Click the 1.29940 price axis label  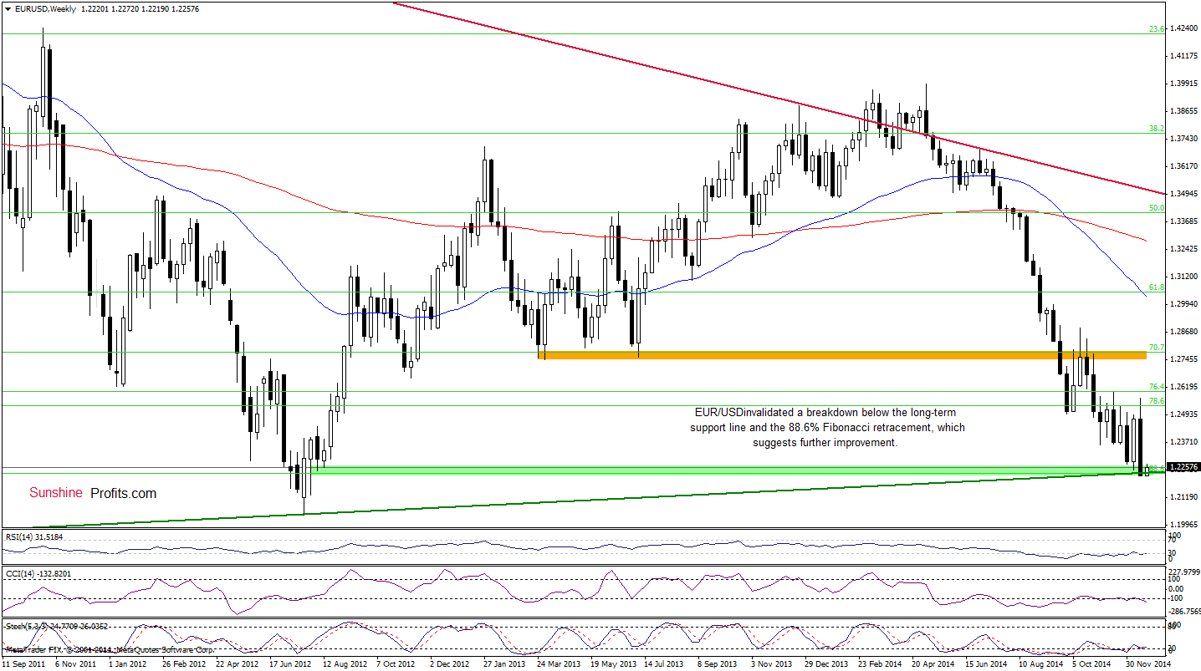pos(1183,304)
